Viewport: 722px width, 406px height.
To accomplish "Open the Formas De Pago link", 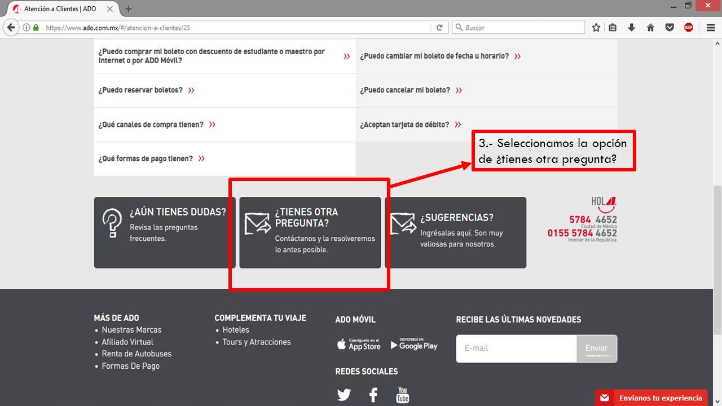I will pyautogui.click(x=130, y=366).
